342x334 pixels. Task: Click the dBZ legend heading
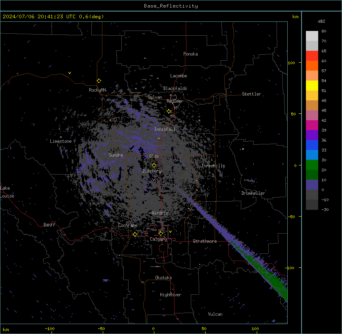click(x=321, y=21)
